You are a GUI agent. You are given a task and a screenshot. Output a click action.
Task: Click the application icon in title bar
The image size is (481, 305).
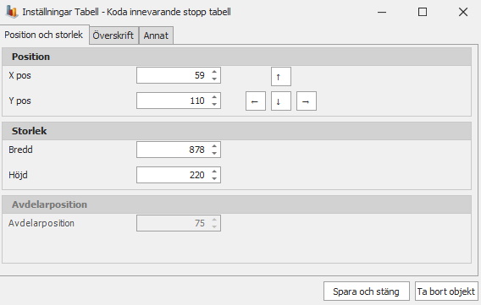pos(12,12)
